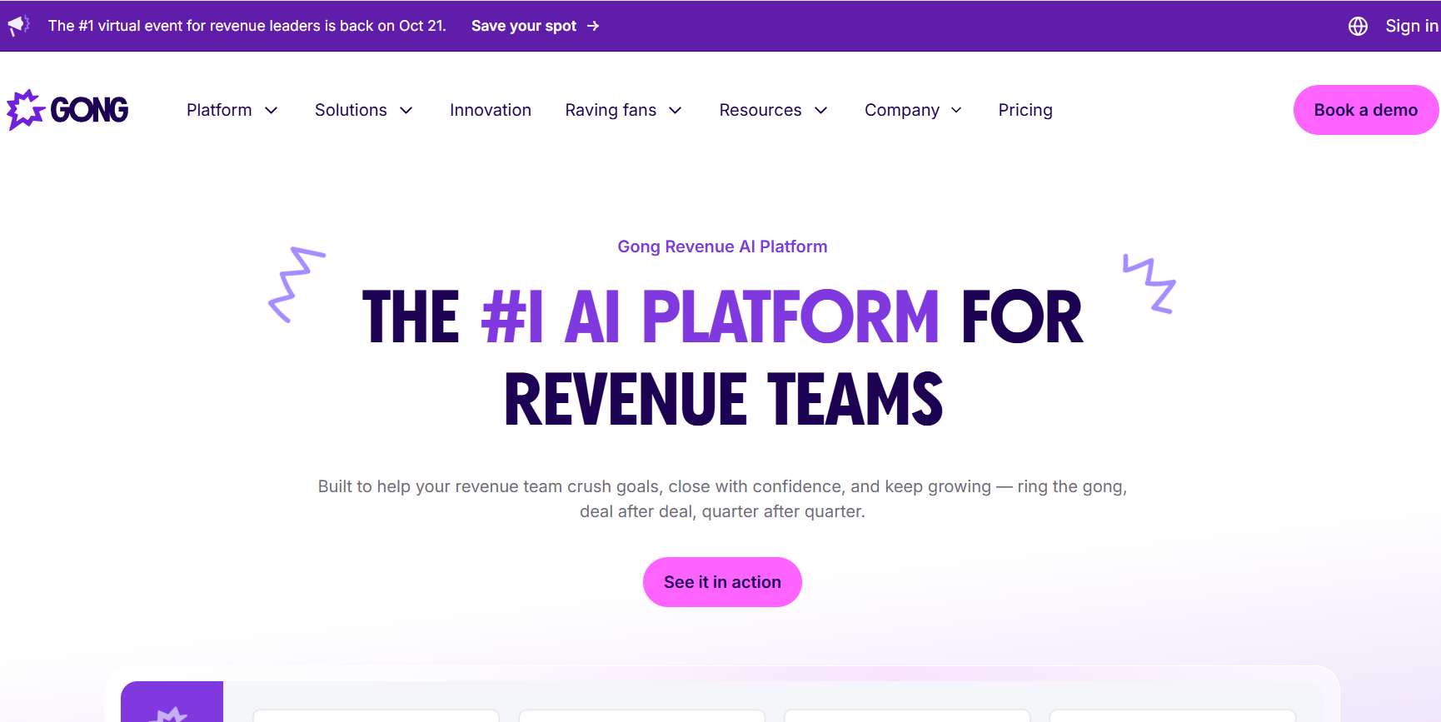Open the Company dropdown chevron
Image resolution: width=1441 pixels, height=722 pixels.
[956, 111]
